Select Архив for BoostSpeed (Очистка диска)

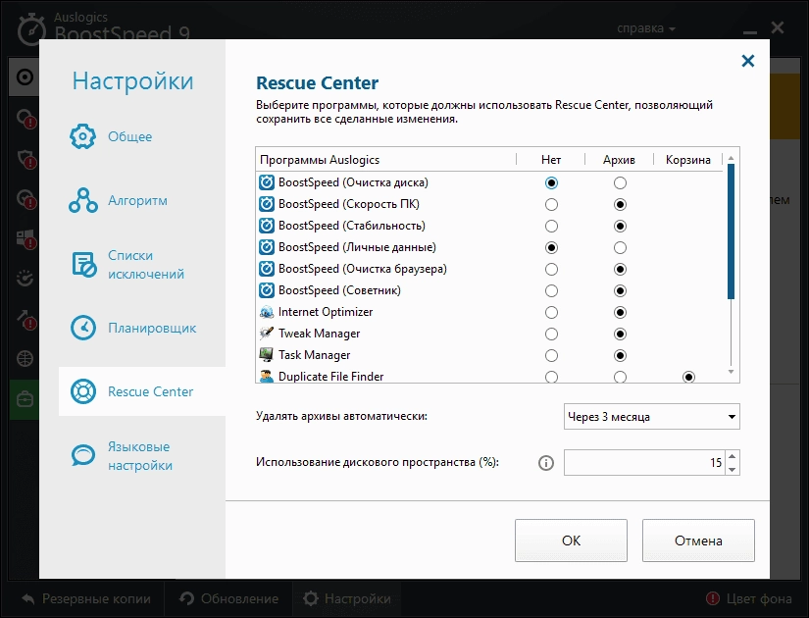(620, 182)
